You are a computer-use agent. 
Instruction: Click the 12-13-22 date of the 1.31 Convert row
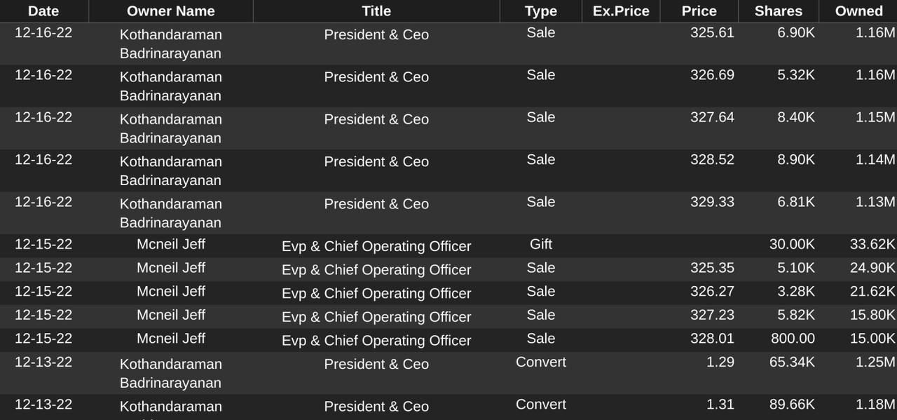[43, 405]
